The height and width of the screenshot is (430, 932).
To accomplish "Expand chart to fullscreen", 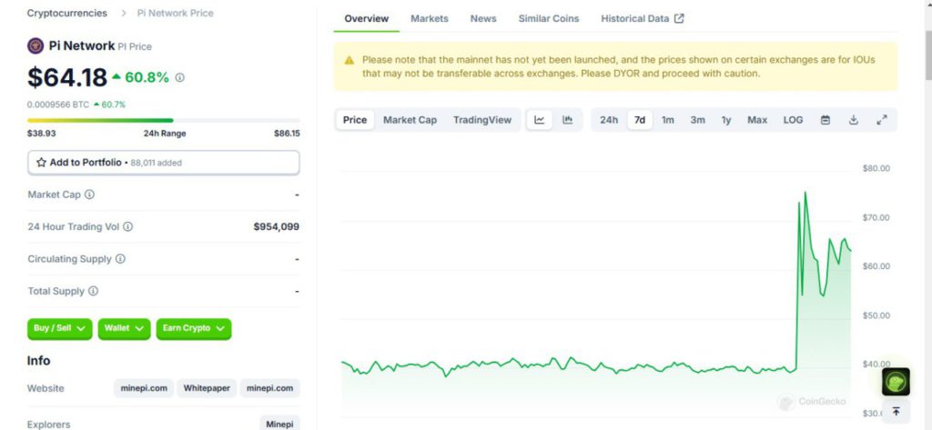I will [x=882, y=120].
